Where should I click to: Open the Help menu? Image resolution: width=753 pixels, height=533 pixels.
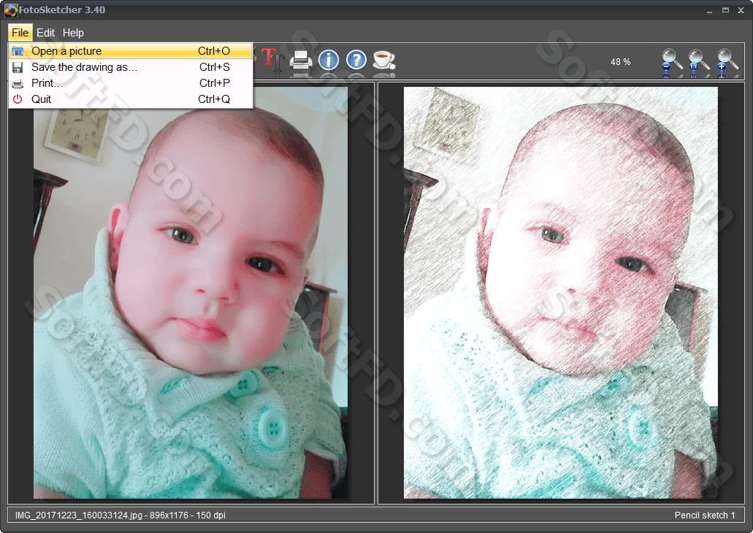point(73,33)
